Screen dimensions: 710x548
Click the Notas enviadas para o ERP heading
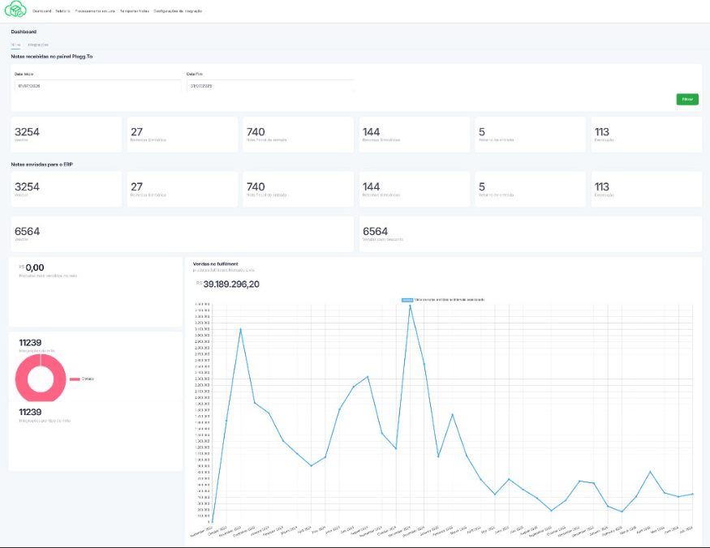[41, 165]
